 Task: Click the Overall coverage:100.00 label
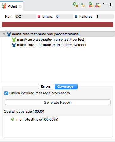pos(24,111)
